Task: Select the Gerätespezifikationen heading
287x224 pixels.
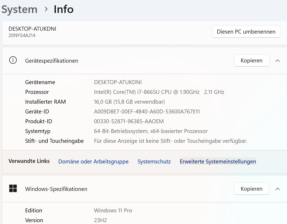Action: click(x=52, y=61)
